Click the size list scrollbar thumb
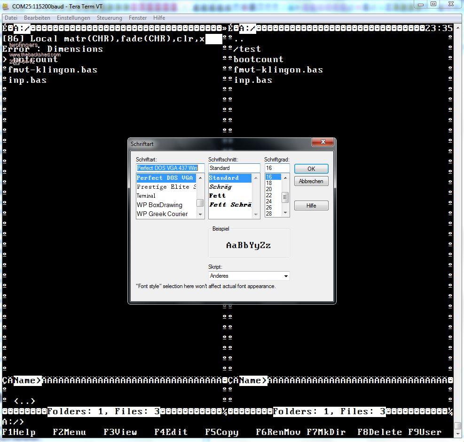Viewport: 464px width, 442px height. pyautogui.click(x=285, y=198)
